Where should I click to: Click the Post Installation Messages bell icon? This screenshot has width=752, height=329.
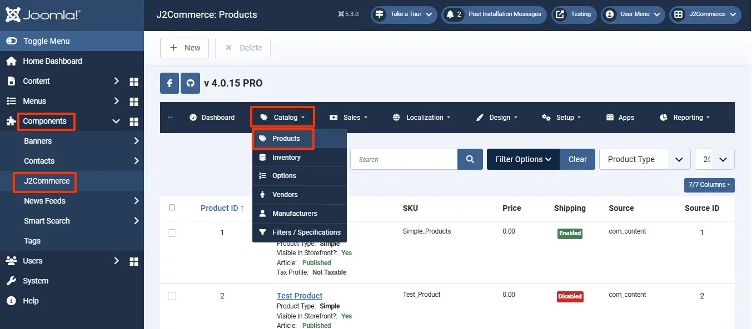pos(450,14)
